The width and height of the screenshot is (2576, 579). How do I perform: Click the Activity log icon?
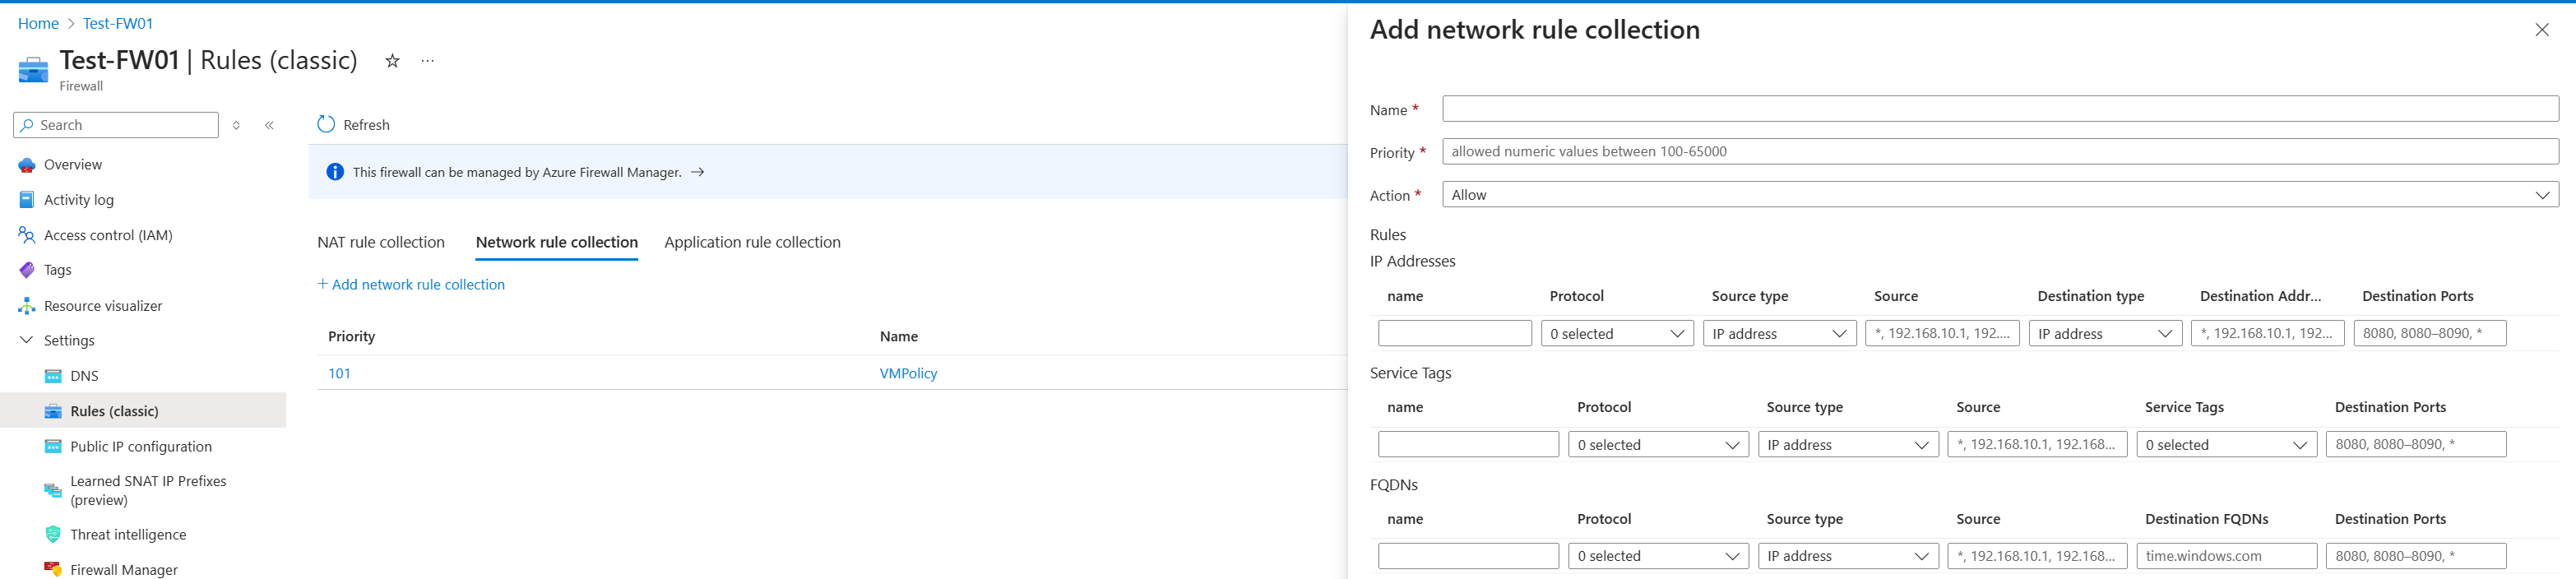click(27, 200)
